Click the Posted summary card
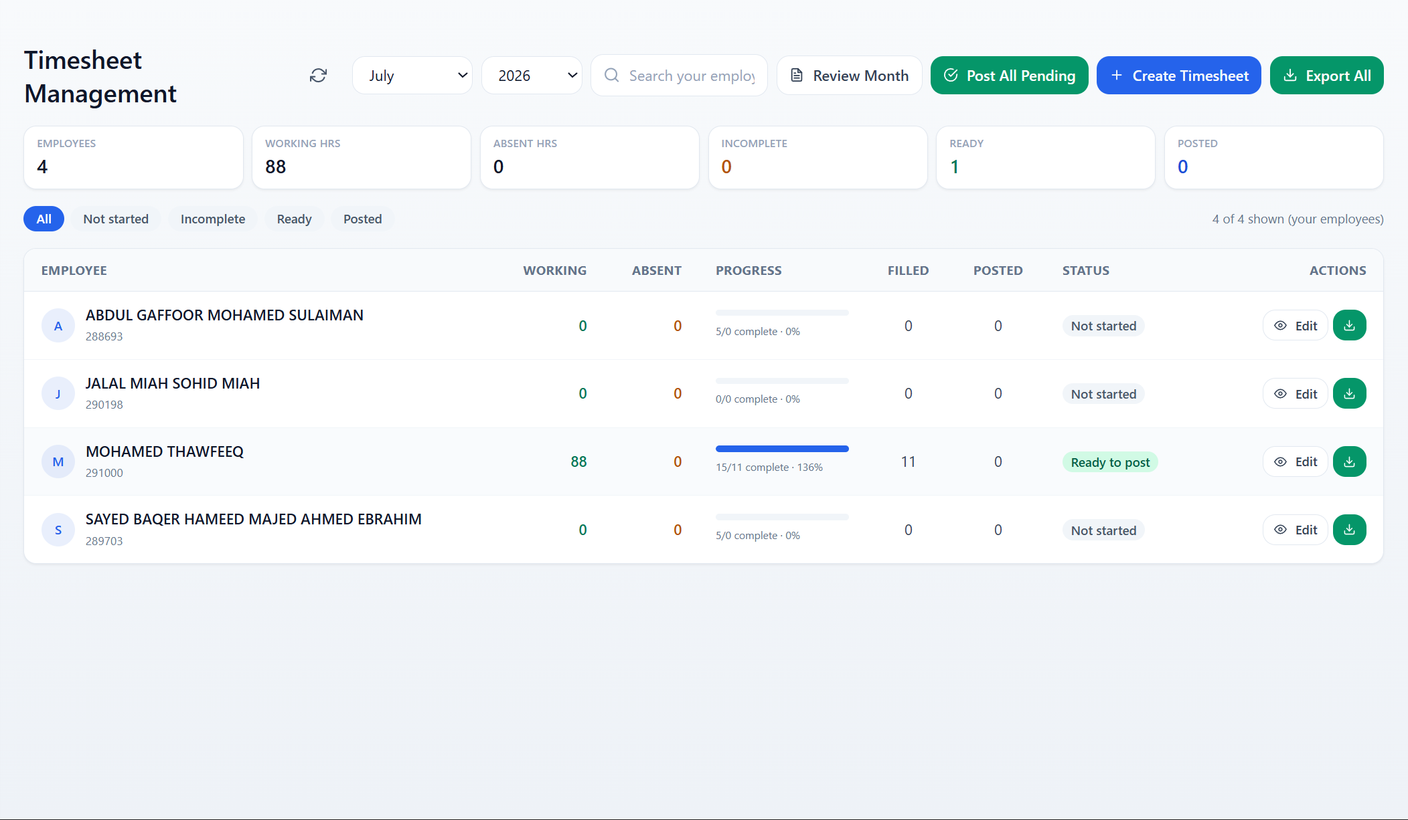Screen dimensions: 1408x820 pos(1274,158)
